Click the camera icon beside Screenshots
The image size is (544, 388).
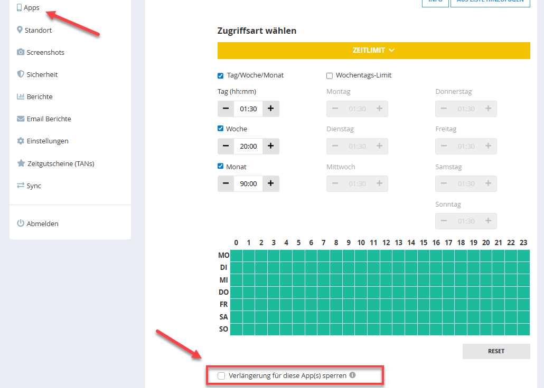[x=21, y=52]
